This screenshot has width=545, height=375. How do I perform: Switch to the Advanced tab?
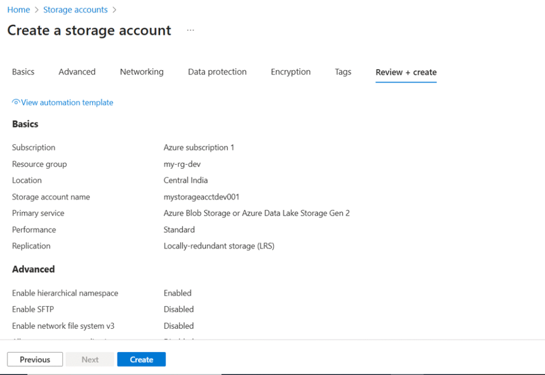77,72
